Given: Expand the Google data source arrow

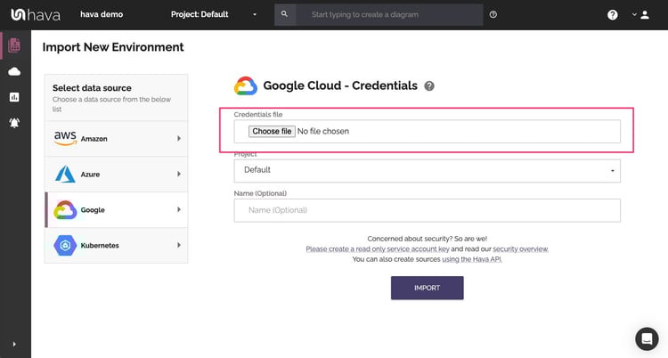Looking at the screenshot, I should click(x=179, y=209).
